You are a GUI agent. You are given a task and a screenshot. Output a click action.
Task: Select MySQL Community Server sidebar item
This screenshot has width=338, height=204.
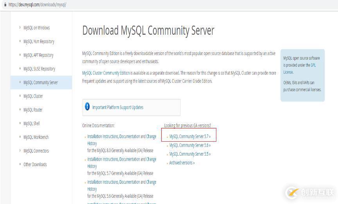41,83
